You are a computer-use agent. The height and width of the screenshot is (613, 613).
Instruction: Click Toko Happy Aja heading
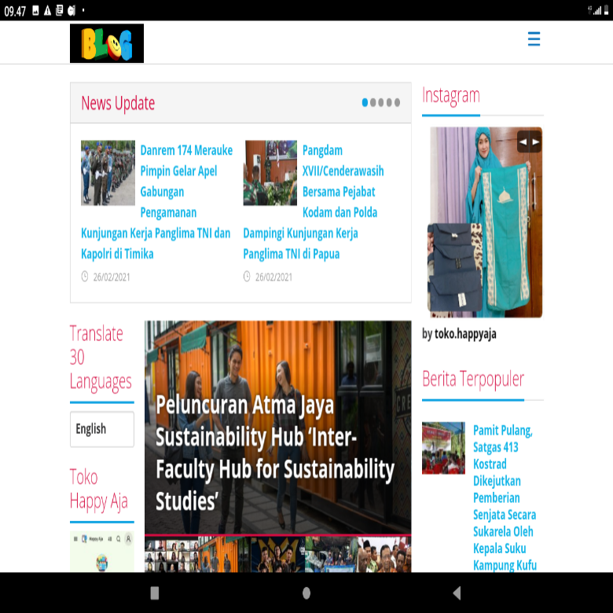[98, 489]
